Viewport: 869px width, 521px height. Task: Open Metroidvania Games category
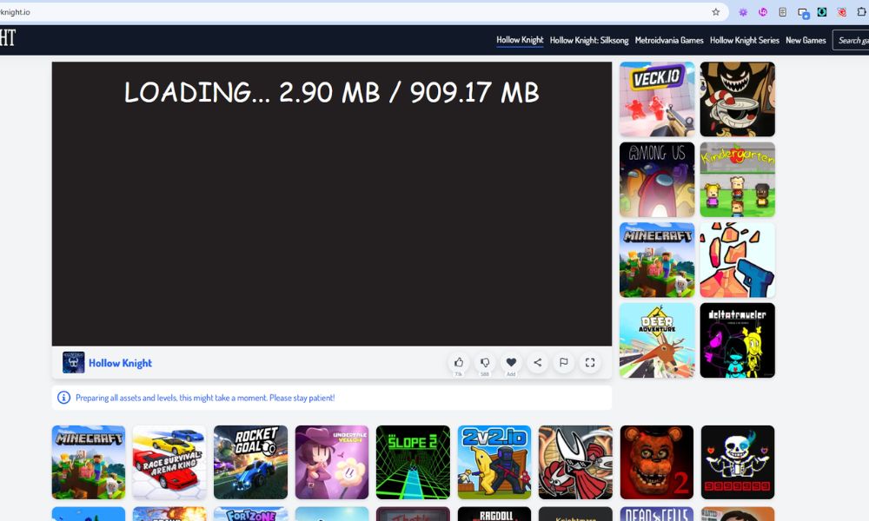click(x=669, y=40)
